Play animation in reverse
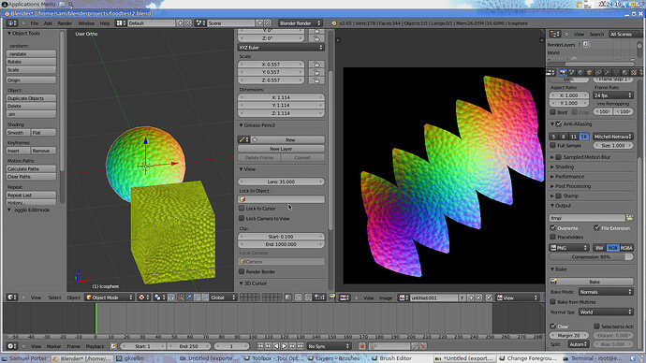This screenshot has width=646, height=363. click(276, 346)
